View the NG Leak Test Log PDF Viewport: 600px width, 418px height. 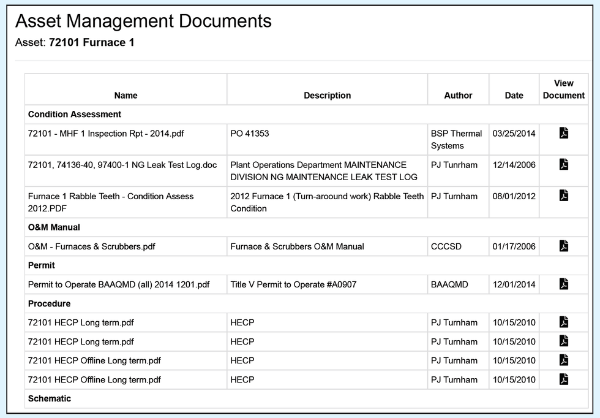point(564,164)
